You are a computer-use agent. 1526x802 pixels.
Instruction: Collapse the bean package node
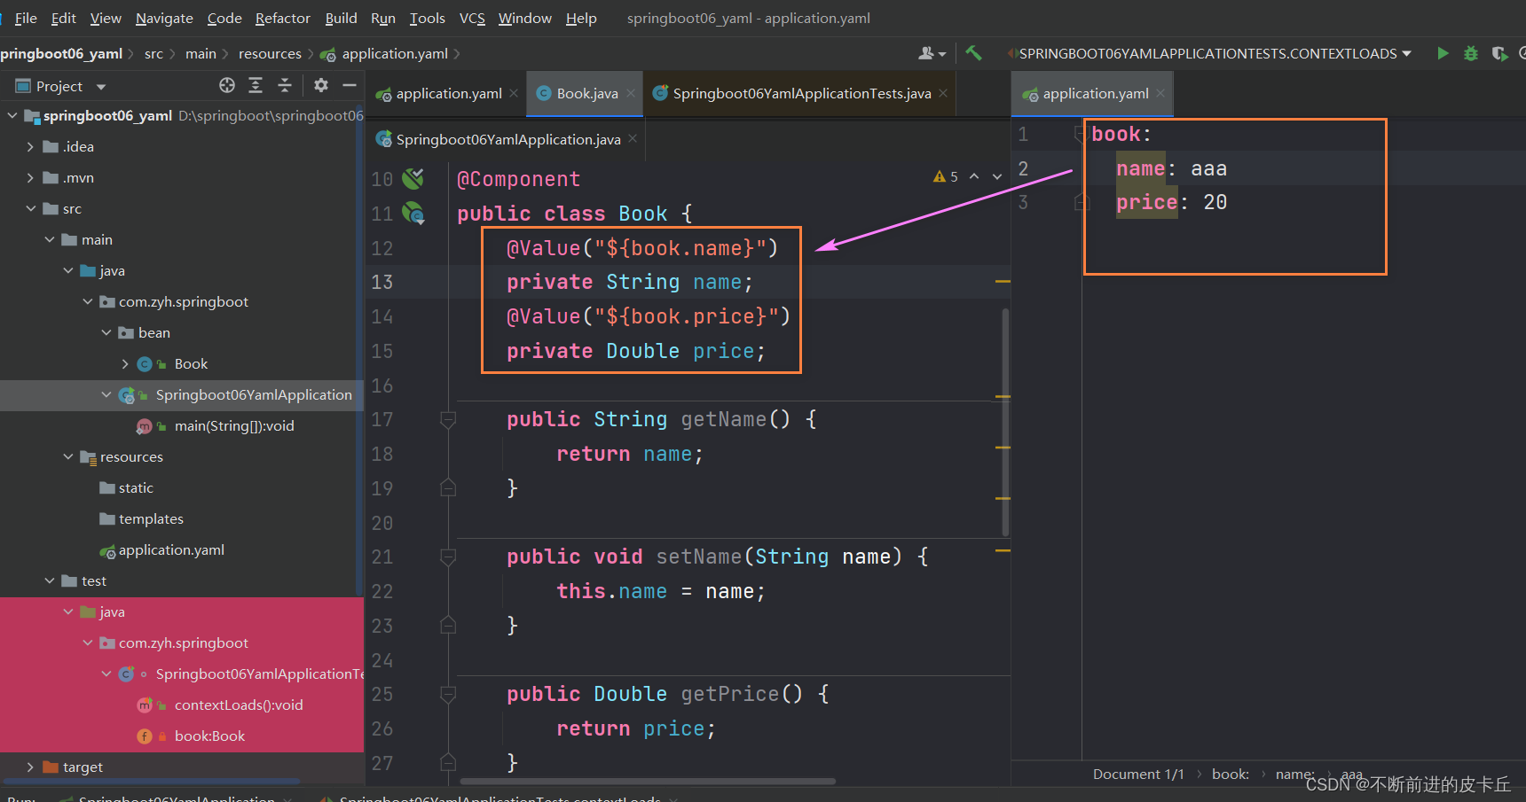tap(106, 333)
